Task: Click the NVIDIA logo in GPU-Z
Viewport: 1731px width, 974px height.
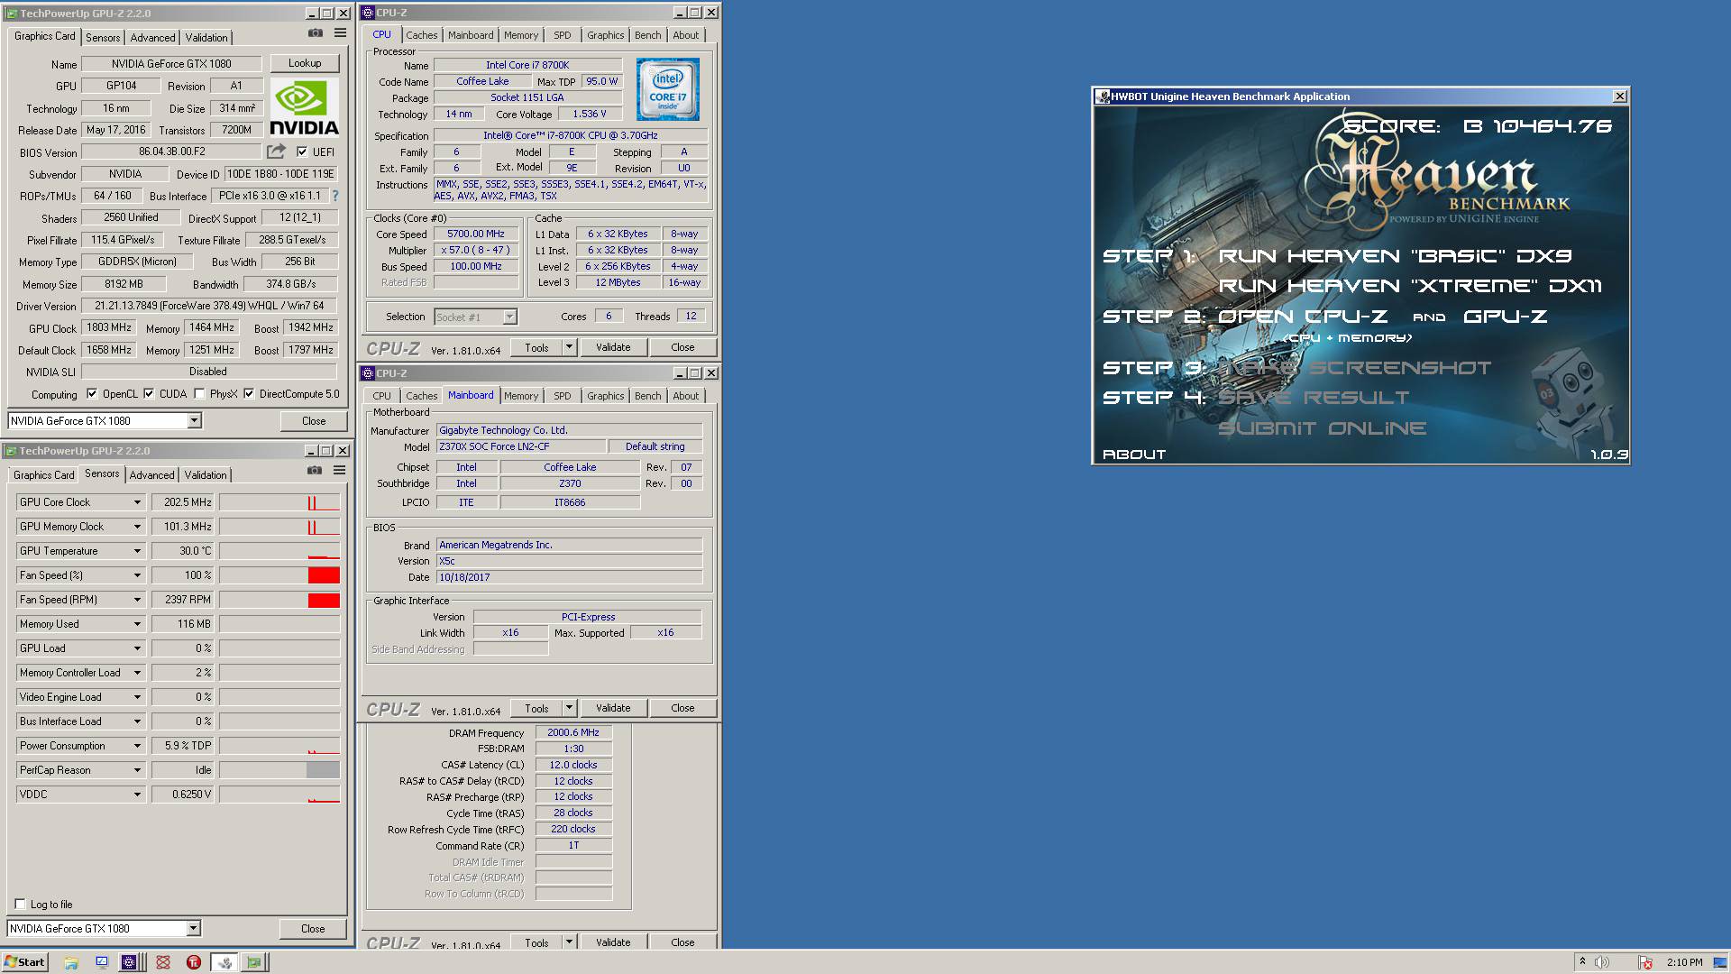Action: coord(305,107)
